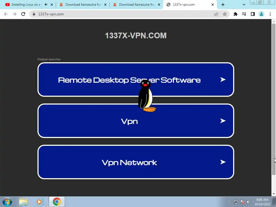Click arrow on Vpn Network button
The height and width of the screenshot is (207, 276).
click(x=223, y=162)
